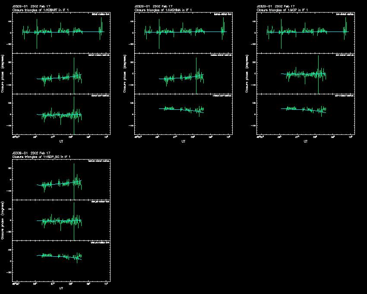This screenshot has height=294, width=367.
Task: Click 'J0339-01 2002 Feb 17' above the HOBART plot
Action: coord(31,6)
